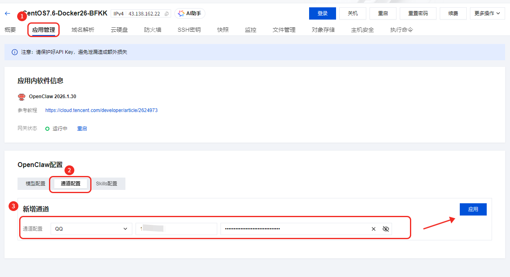This screenshot has height=277, width=510.
Task: Click the OpenClaw lobster icon
Action: 22,97
